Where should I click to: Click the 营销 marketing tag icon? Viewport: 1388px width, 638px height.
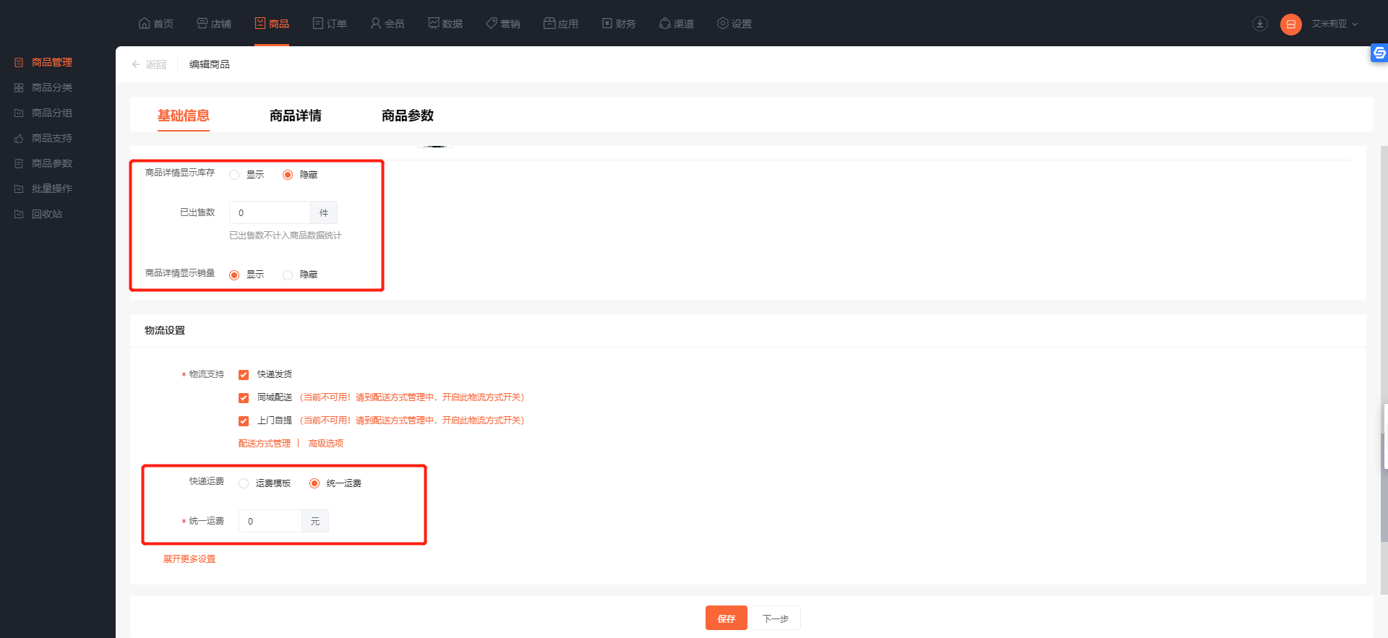point(491,23)
